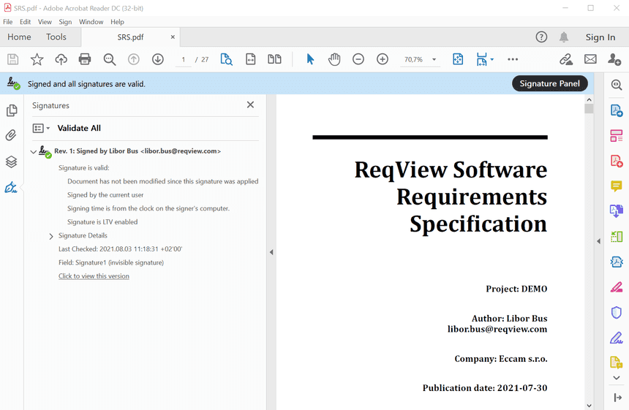Add document to starred favorites

coord(37,59)
